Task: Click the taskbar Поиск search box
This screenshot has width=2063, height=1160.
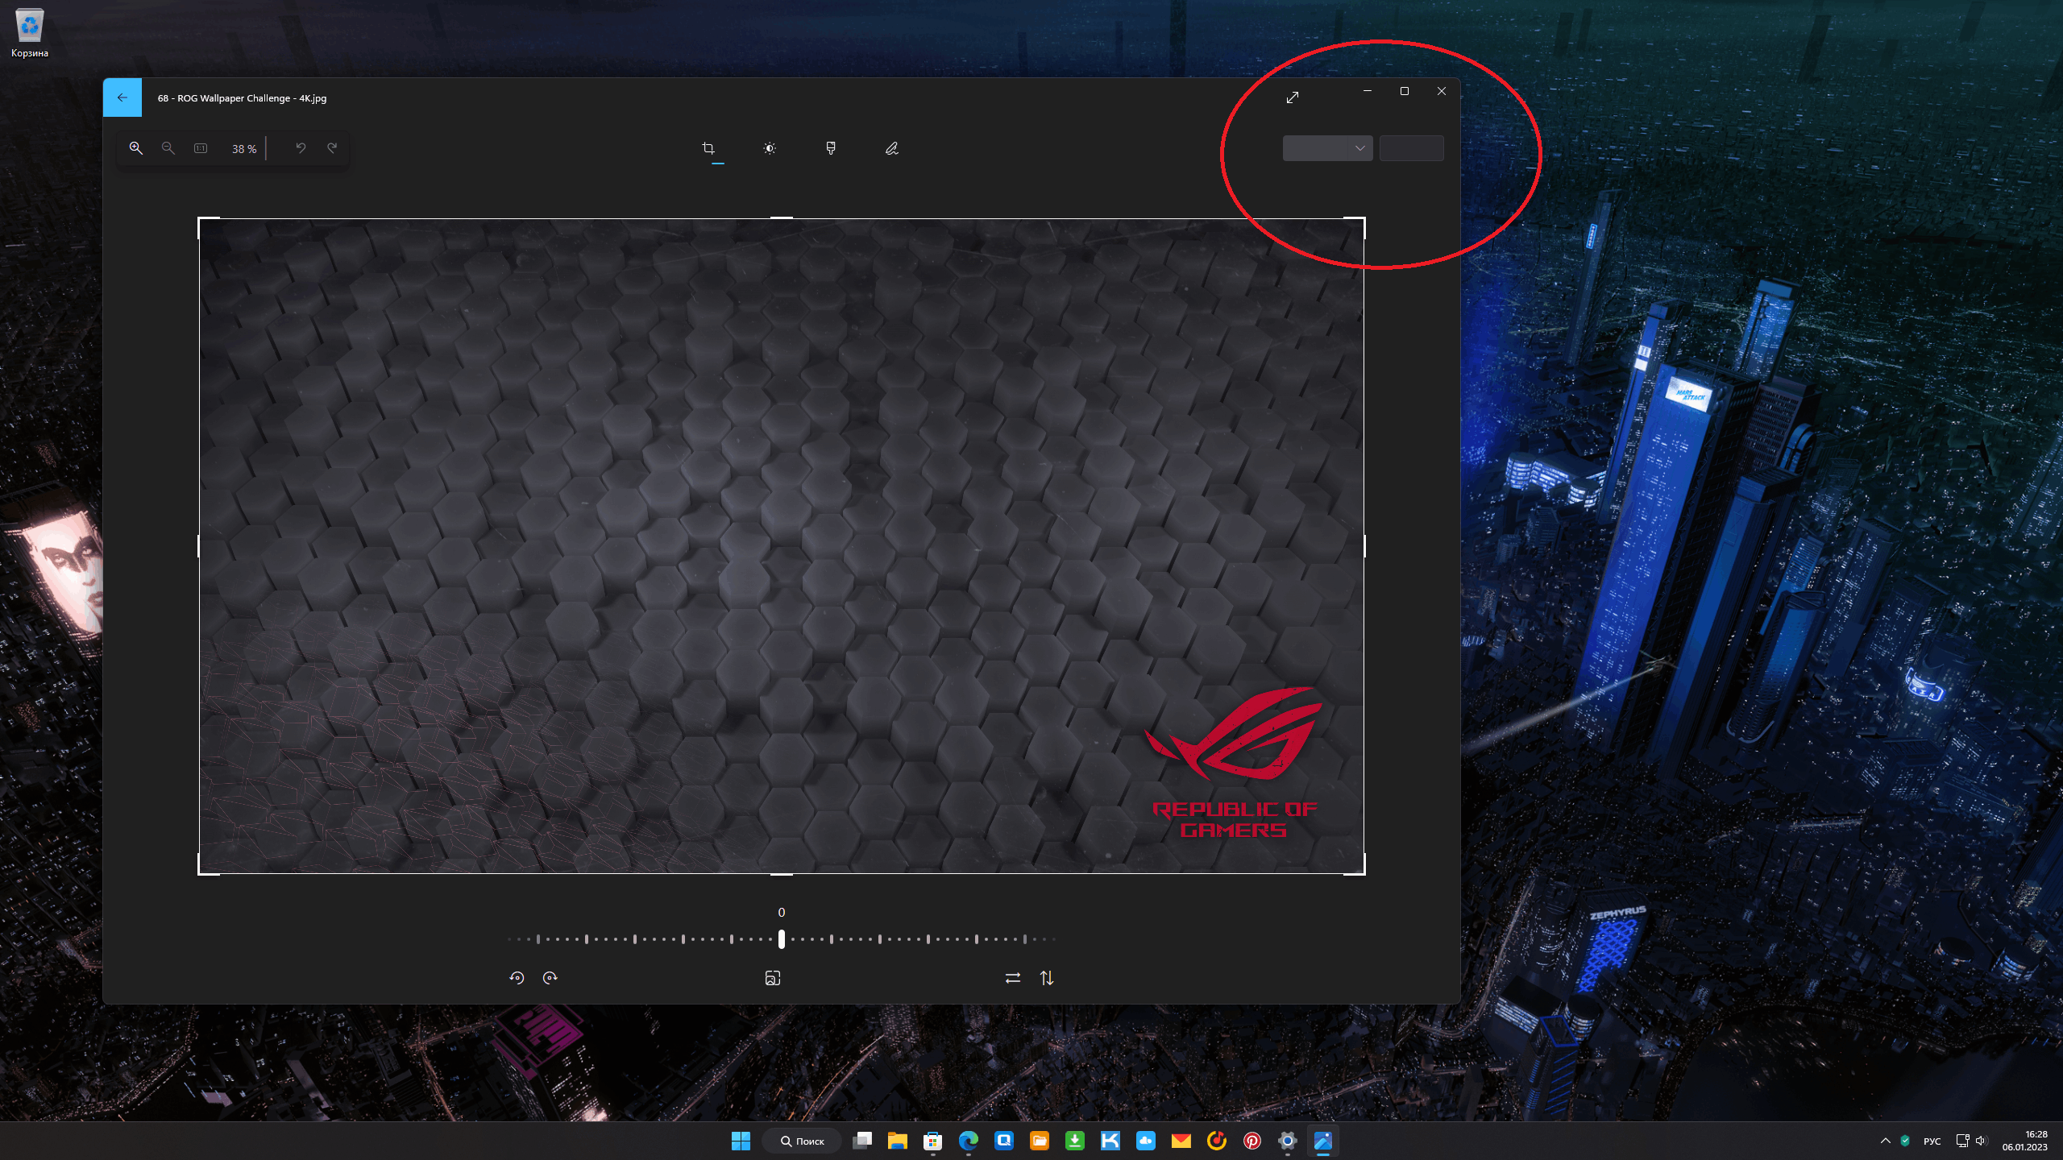Action: [803, 1141]
